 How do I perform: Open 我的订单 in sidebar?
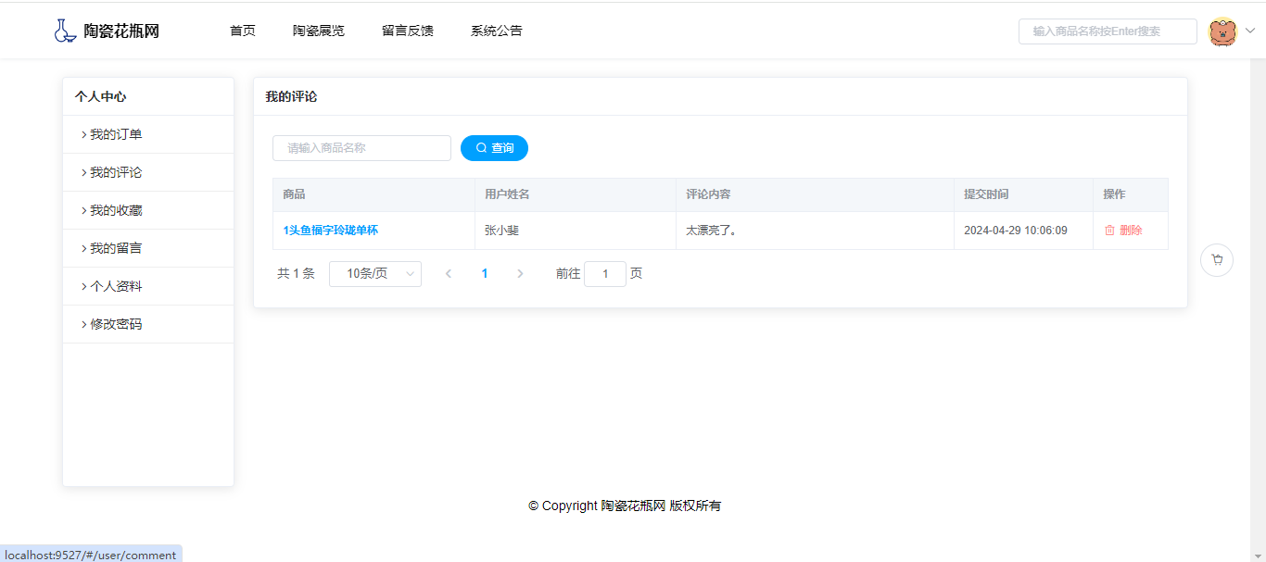(116, 134)
